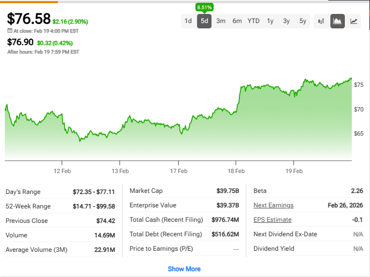Click the 13 Feb axis marker
Viewport: 370px width, 277px height.
pos(120,171)
